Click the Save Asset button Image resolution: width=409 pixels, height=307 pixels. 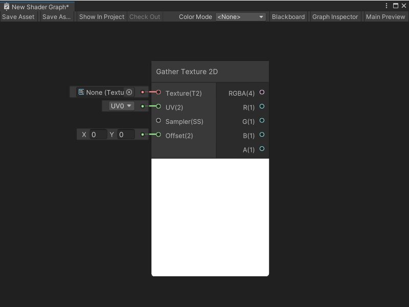point(18,16)
